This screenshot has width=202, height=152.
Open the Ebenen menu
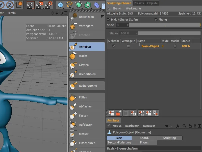(117, 8)
